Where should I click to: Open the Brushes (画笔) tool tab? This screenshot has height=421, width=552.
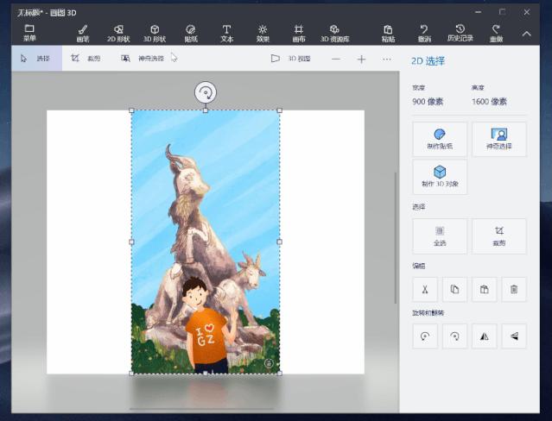click(x=83, y=33)
